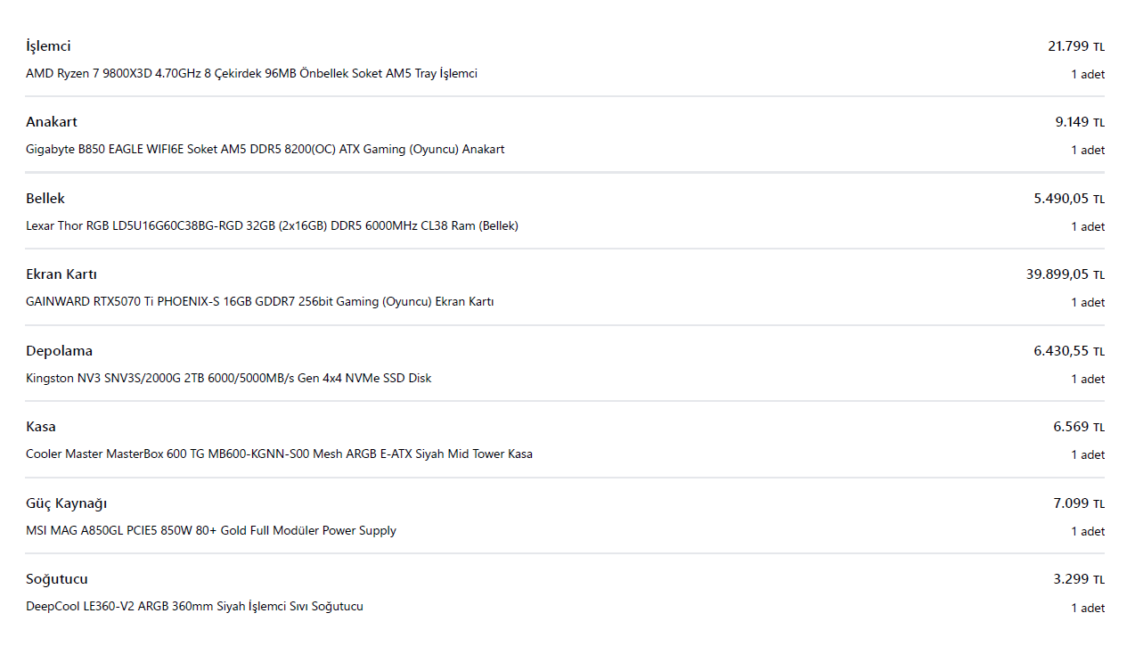The height and width of the screenshot is (646, 1135).
Task: Open the Lexar Thor RGB 32GB RAM link
Action: tap(272, 226)
